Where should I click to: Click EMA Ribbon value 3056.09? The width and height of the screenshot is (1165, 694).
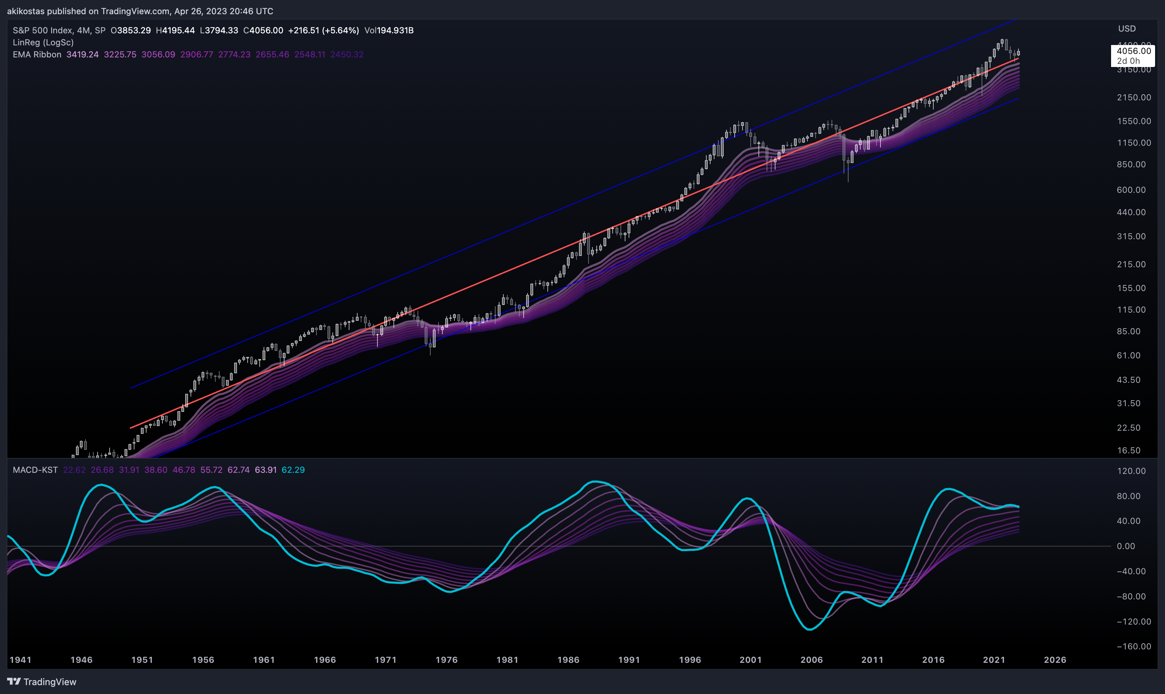[158, 55]
